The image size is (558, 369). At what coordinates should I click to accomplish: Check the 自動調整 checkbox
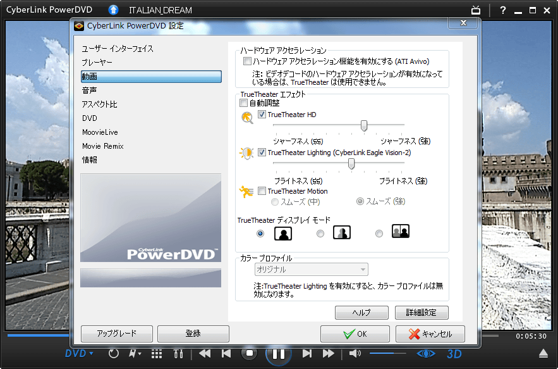(x=243, y=103)
